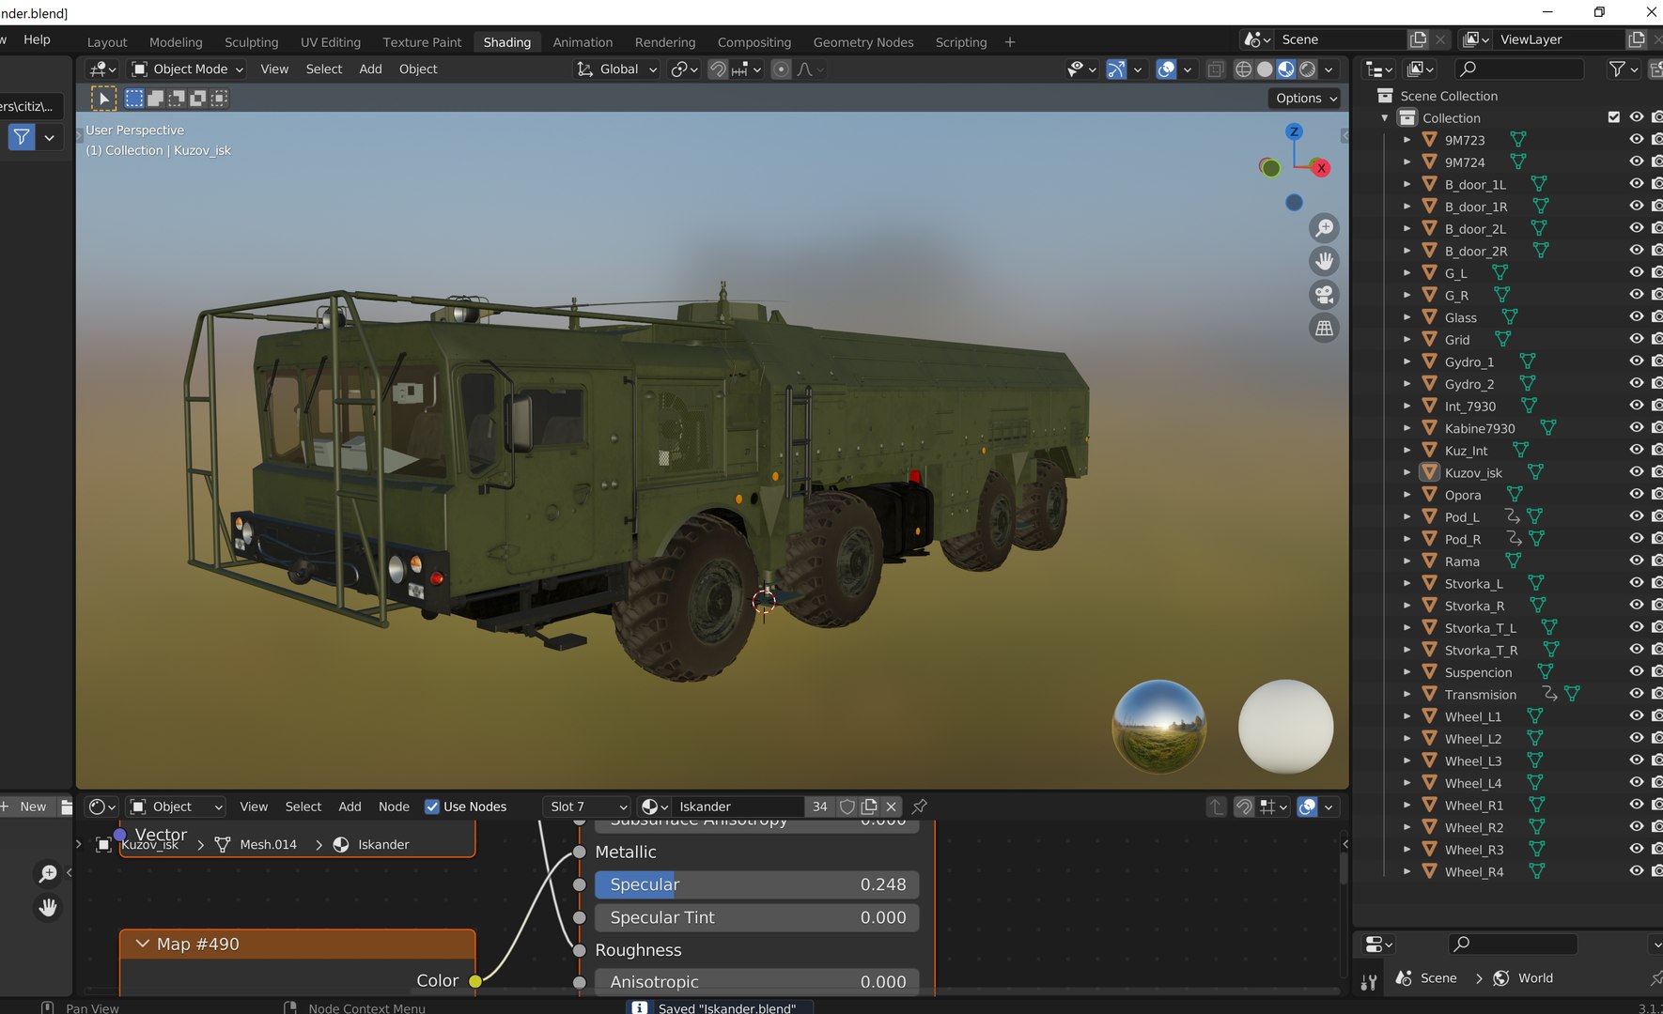
Task: Hide the 9M723 object with its eye icon
Action: (x=1636, y=139)
